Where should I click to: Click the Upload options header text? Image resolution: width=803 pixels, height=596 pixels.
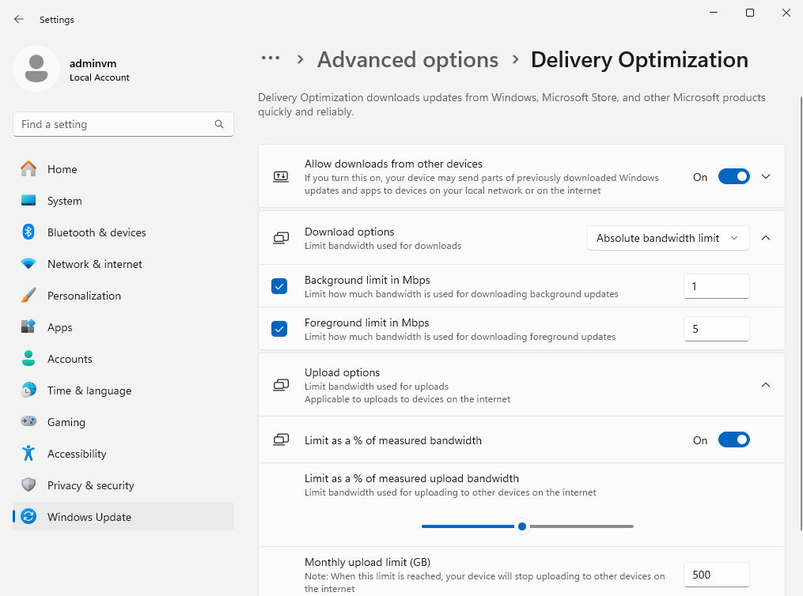point(342,372)
